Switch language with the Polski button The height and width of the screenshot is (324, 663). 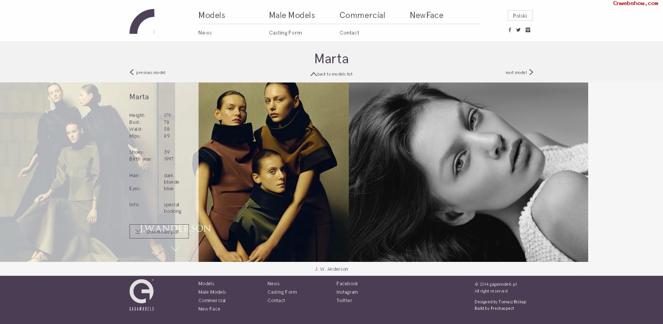520,16
